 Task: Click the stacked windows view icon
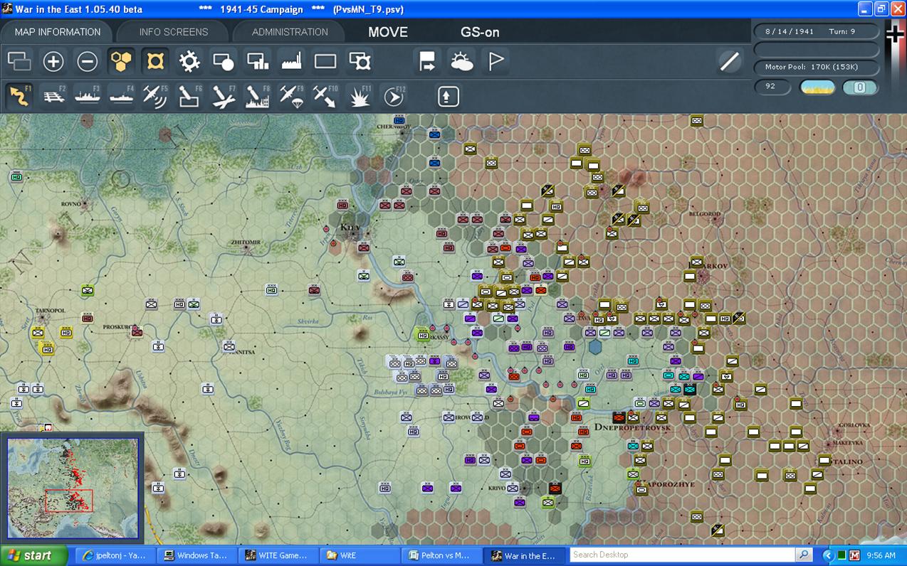(19, 61)
